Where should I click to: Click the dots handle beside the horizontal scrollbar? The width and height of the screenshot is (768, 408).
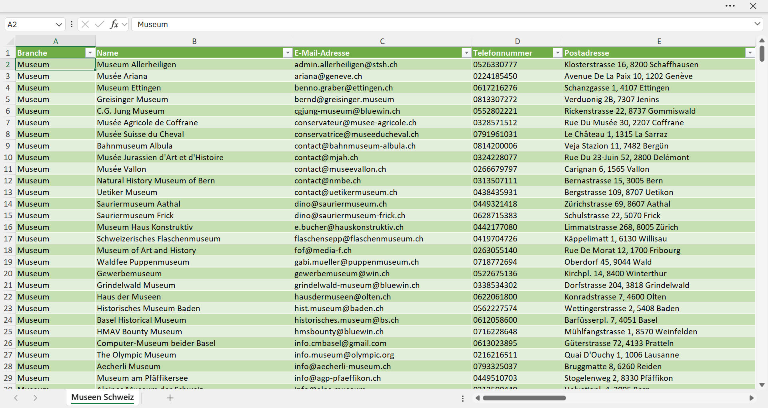463,398
